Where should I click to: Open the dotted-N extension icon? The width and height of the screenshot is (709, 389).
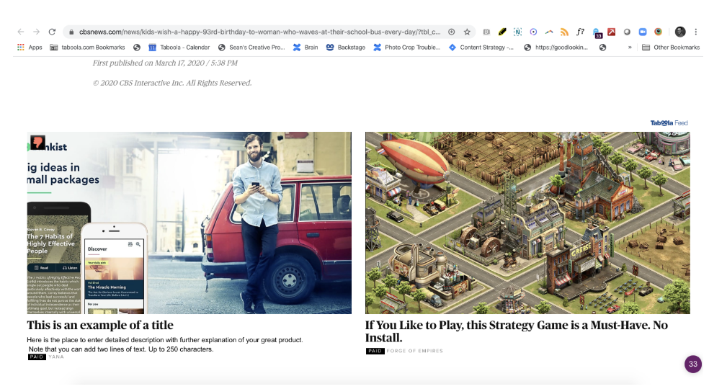[x=518, y=32]
